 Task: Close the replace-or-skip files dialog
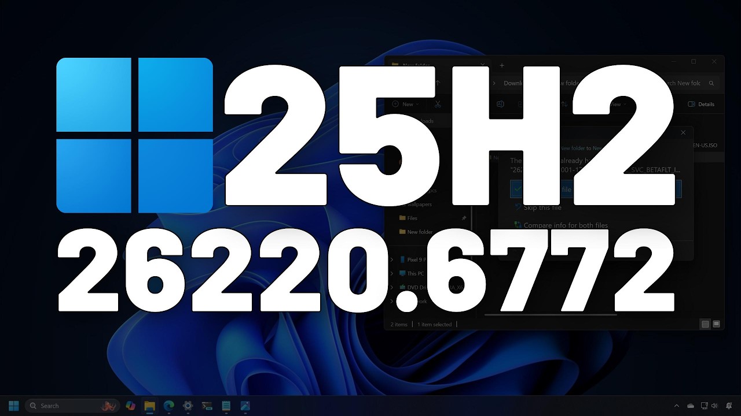683,132
